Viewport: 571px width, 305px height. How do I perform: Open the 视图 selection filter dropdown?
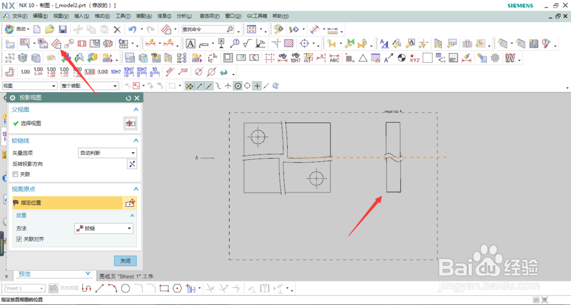(30, 86)
